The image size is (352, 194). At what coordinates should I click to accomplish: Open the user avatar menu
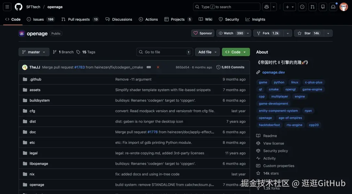344,7
